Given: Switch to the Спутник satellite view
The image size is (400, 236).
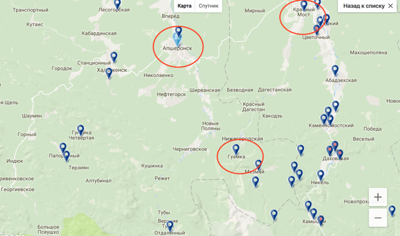Looking at the screenshot, I should (x=208, y=6).
